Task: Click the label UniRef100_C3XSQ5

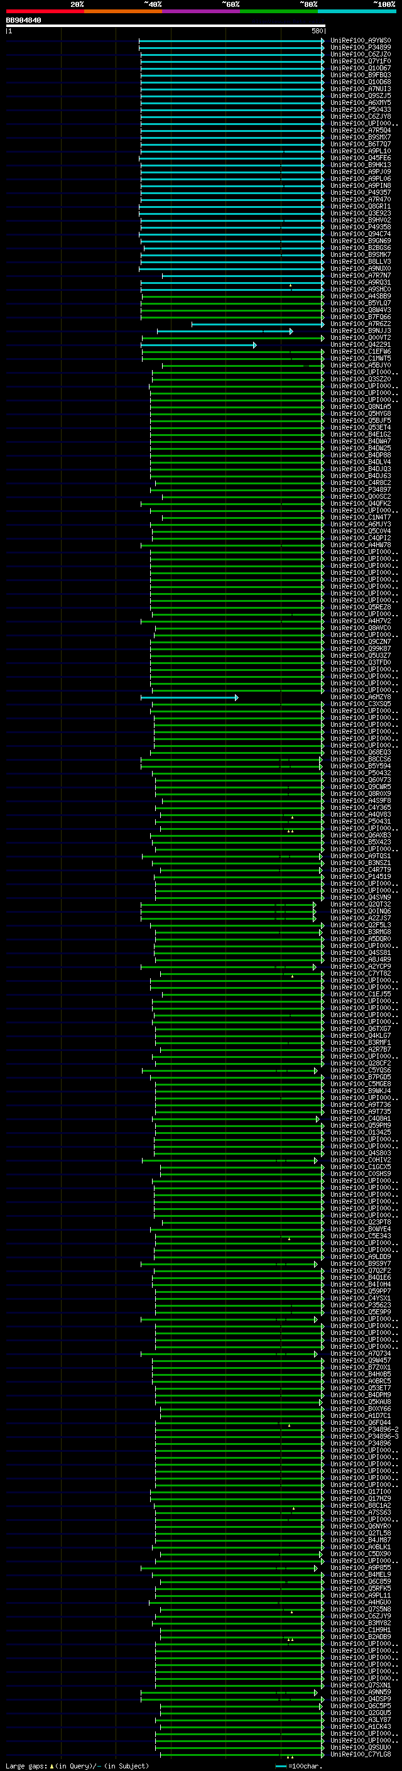Action: pyautogui.click(x=361, y=704)
